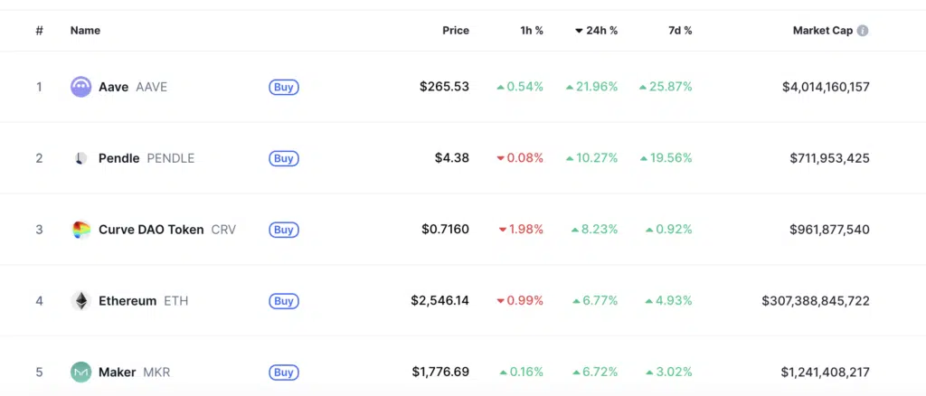Click the Market Cap column header
This screenshot has width=926, height=396.
coord(823,31)
